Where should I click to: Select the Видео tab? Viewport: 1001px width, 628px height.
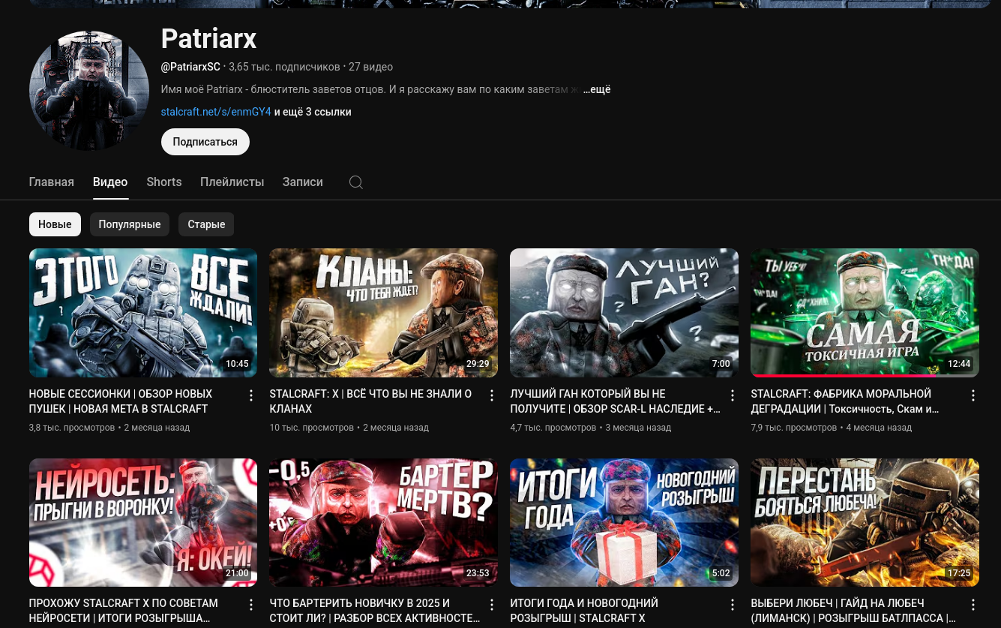click(x=110, y=182)
